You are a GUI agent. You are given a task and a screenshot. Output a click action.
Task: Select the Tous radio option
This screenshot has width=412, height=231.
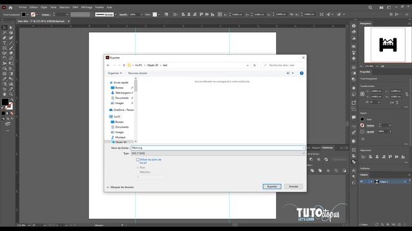[137, 167]
